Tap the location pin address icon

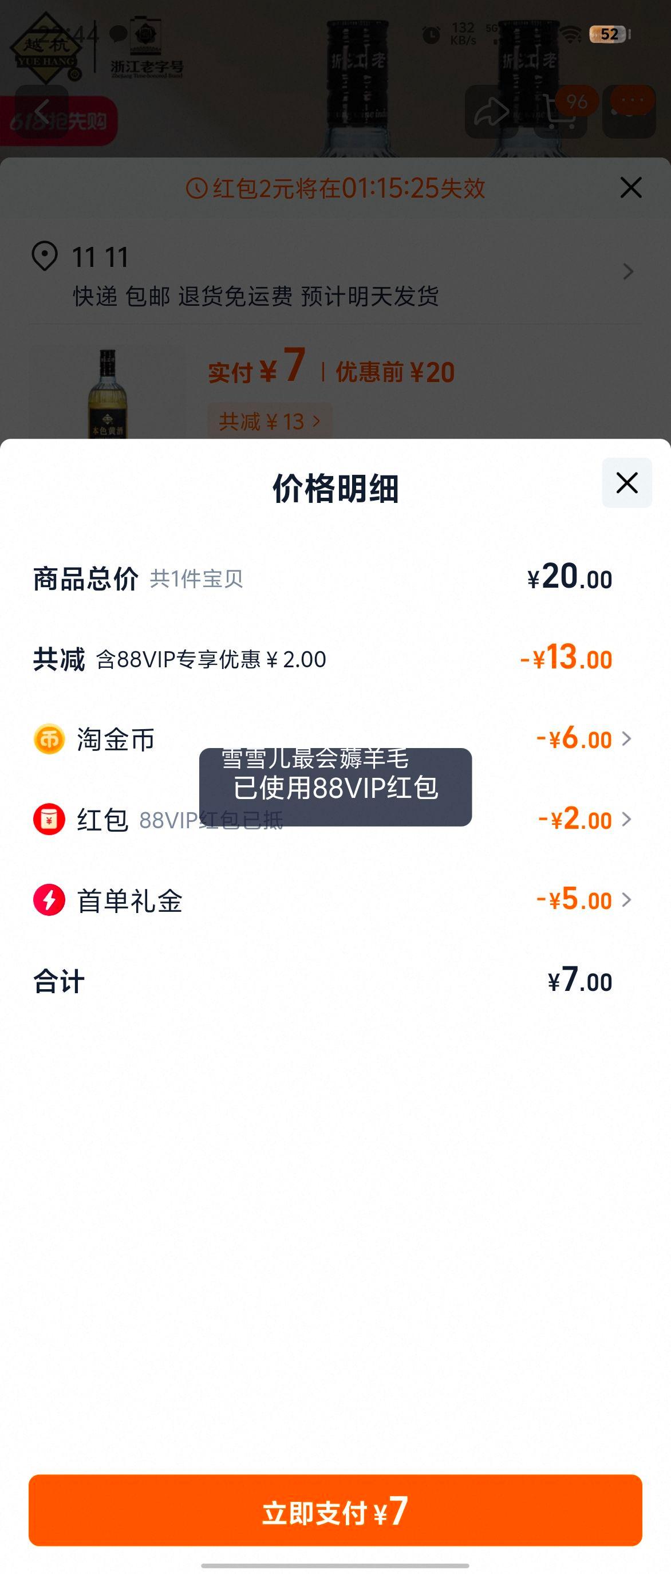point(45,256)
